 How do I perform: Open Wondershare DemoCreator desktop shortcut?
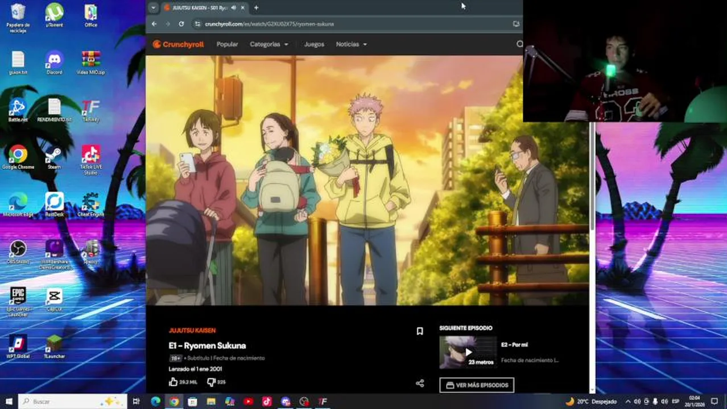tap(55, 255)
